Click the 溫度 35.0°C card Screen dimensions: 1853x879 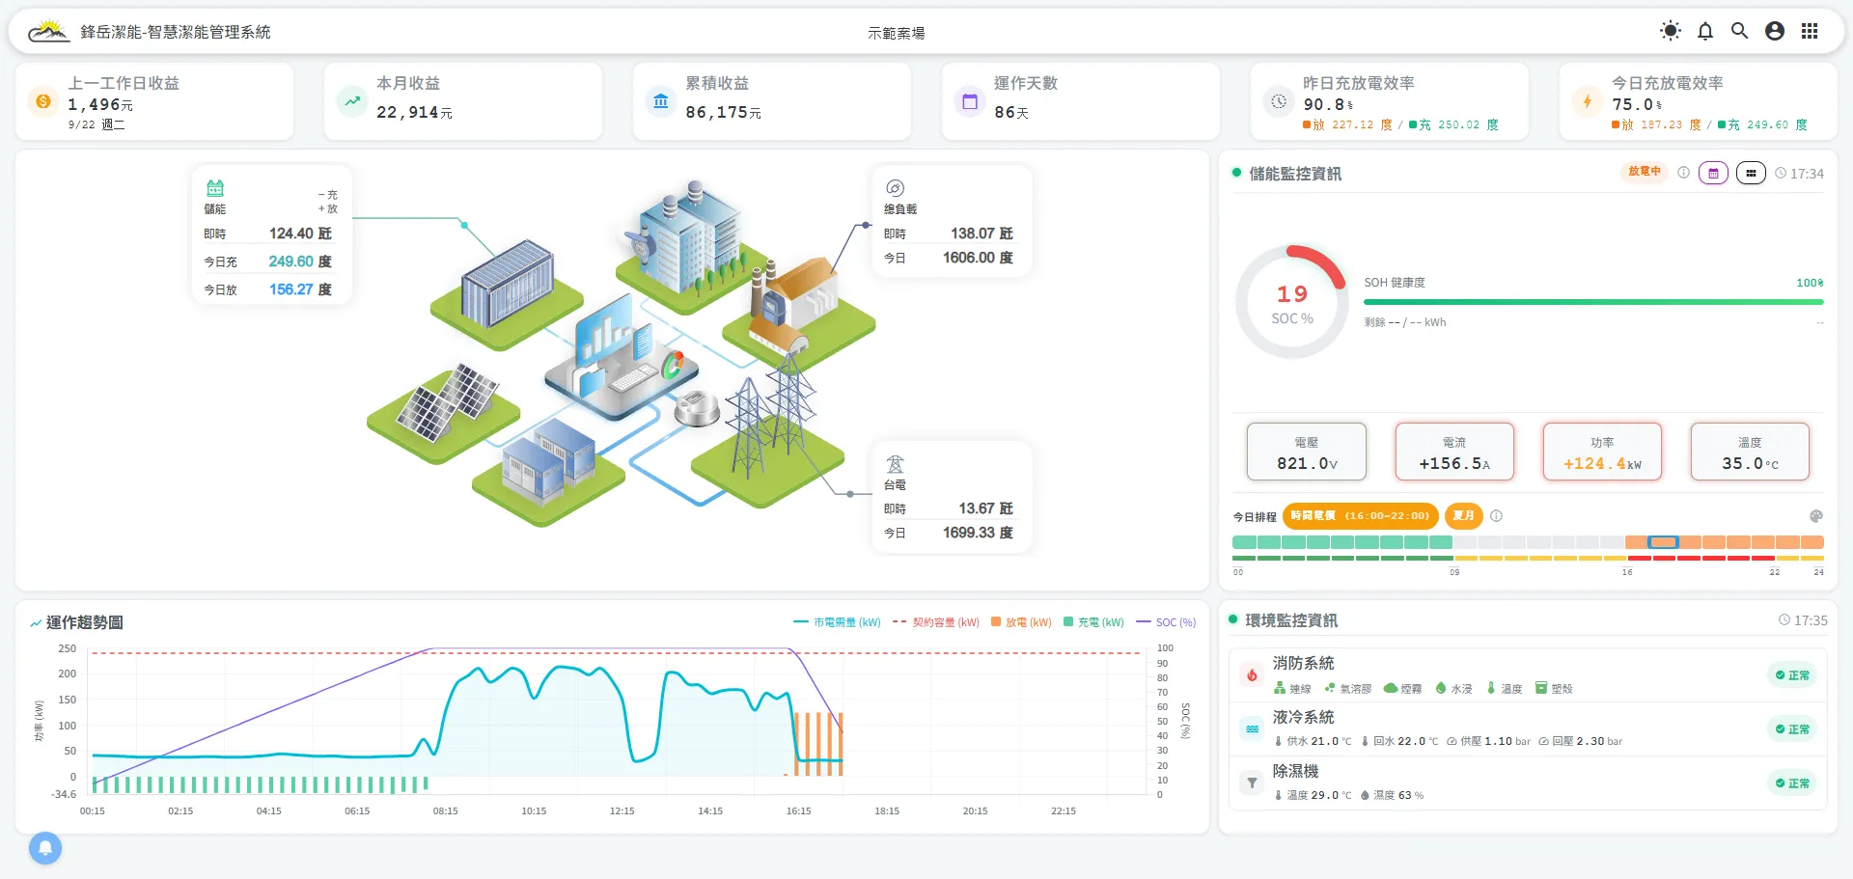[x=1750, y=452]
